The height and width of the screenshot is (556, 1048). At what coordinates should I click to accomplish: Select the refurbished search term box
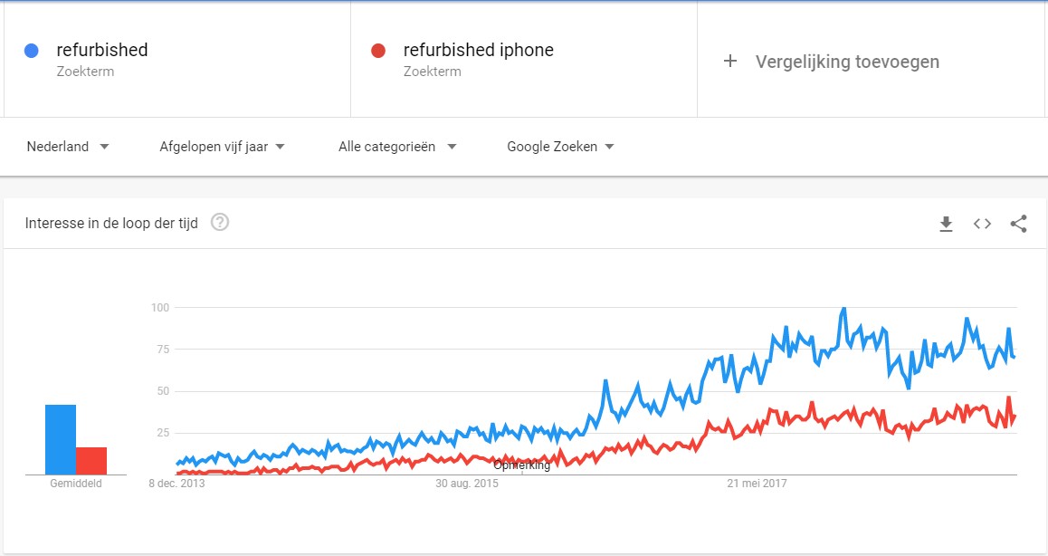point(101,51)
